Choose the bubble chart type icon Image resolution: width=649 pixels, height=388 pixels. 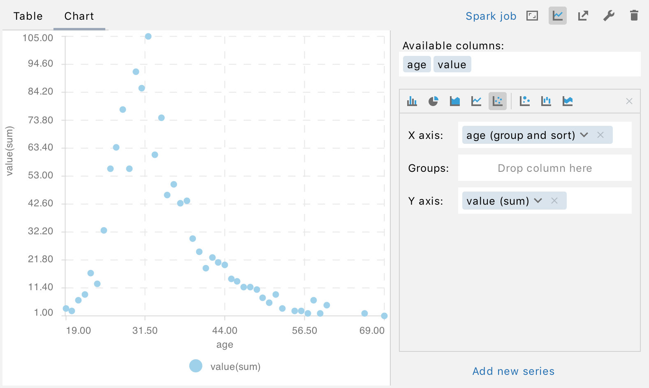(525, 101)
